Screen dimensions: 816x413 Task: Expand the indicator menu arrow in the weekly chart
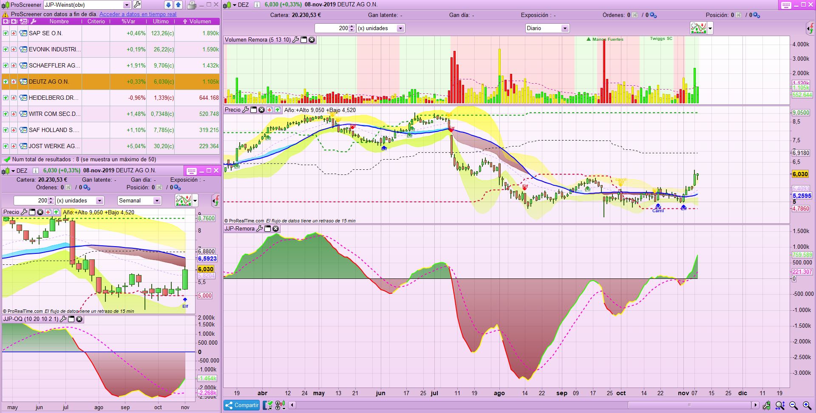(x=195, y=201)
